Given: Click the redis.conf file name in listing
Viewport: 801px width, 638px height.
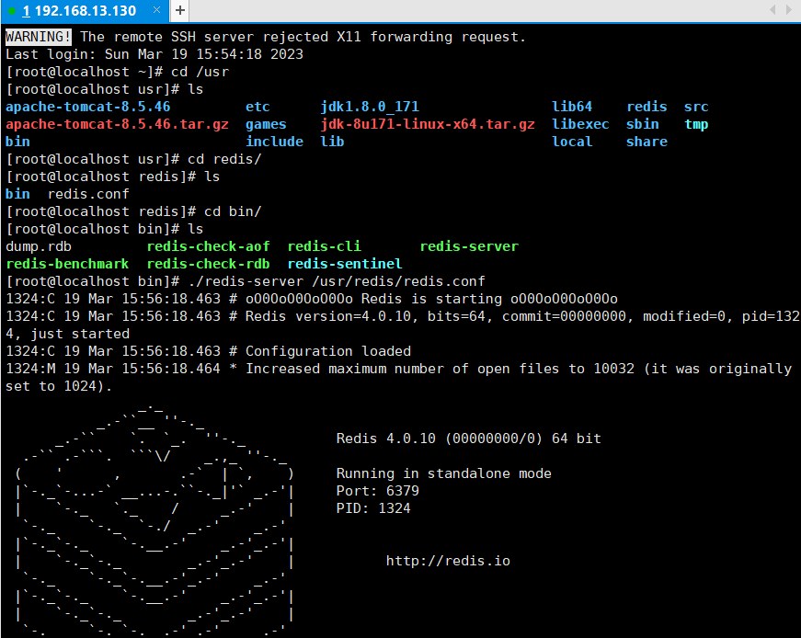Looking at the screenshot, I should point(88,194).
